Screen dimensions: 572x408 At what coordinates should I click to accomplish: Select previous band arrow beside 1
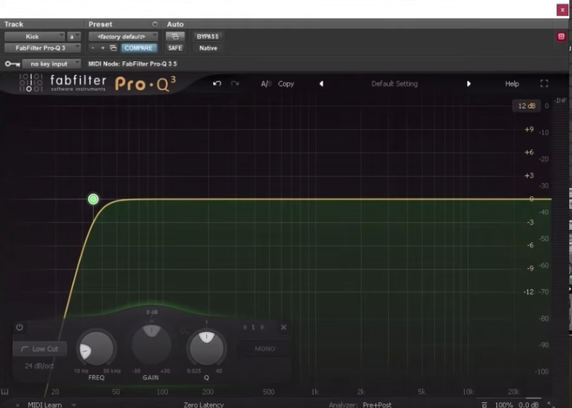point(245,327)
